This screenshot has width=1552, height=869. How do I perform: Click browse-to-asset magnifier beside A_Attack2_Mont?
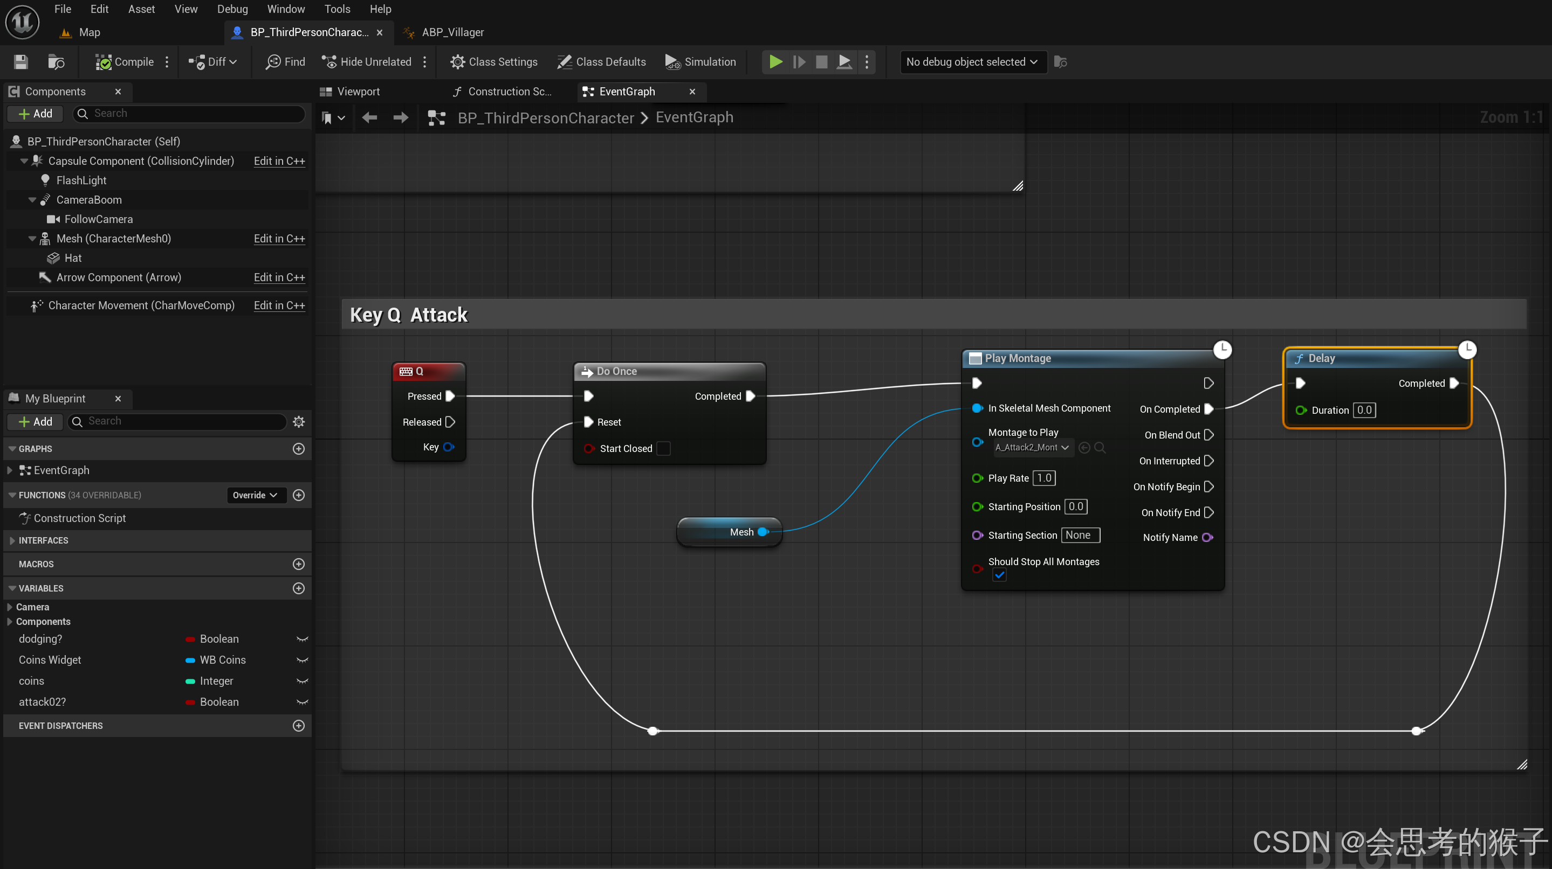1100,447
